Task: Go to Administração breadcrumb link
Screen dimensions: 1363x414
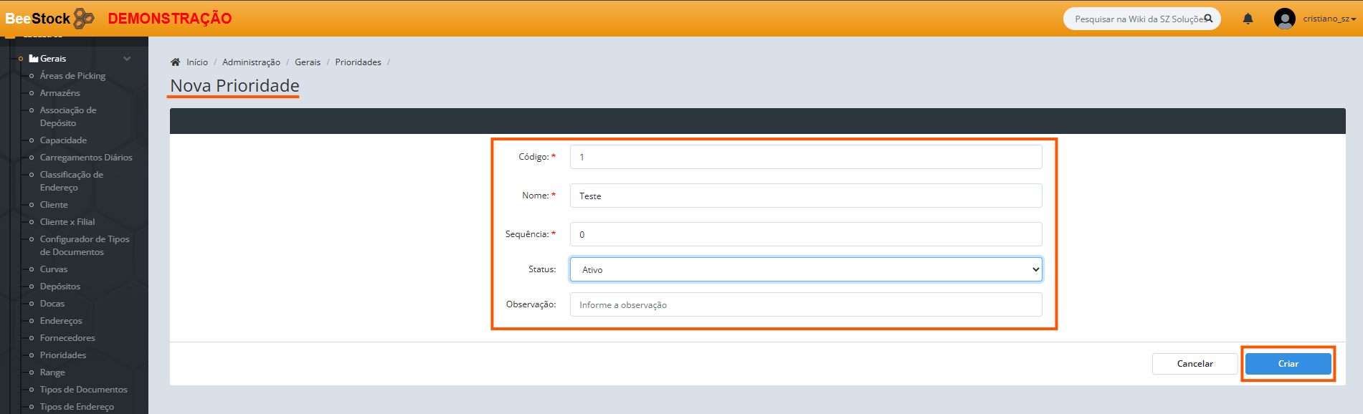Action: click(x=251, y=62)
